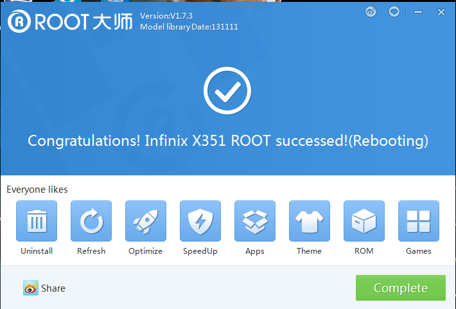Image resolution: width=456 pixels, height=309 pixels.
Task: Click the Version:V1.7.3 text
Action: 166,15
